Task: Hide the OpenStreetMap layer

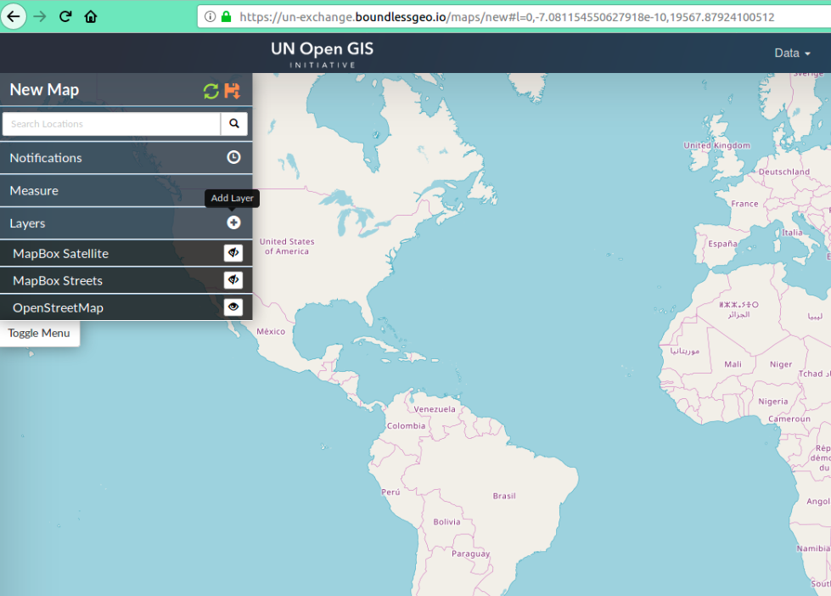Action: pos(233,307)
